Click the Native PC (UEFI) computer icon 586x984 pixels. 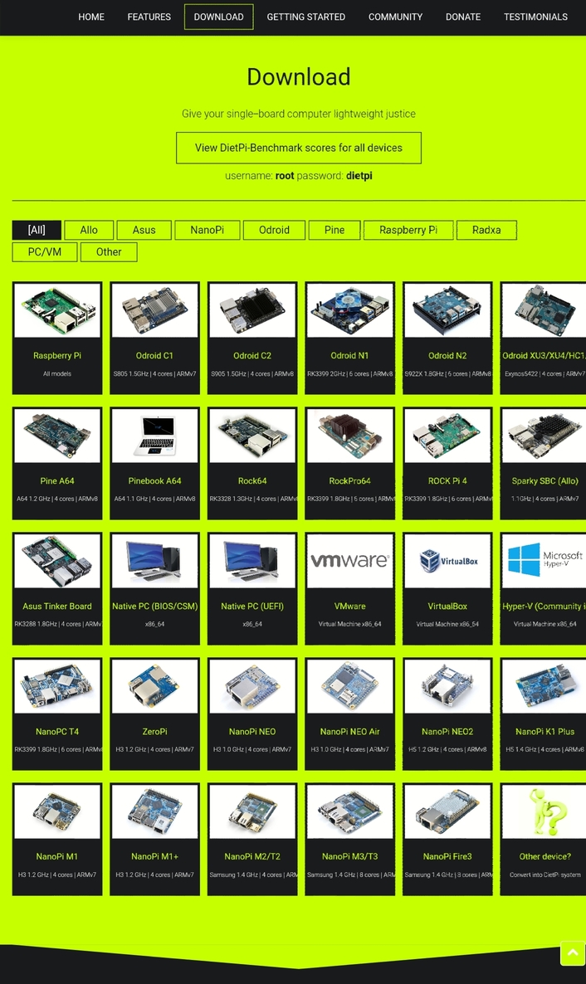coord(252,561)
